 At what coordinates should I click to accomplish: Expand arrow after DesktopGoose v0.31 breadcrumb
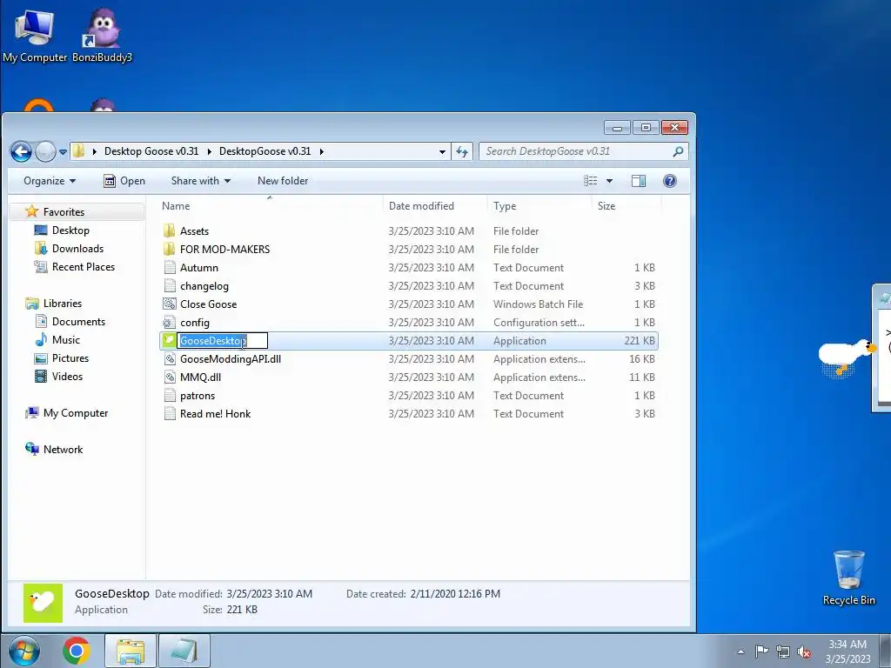322,151
